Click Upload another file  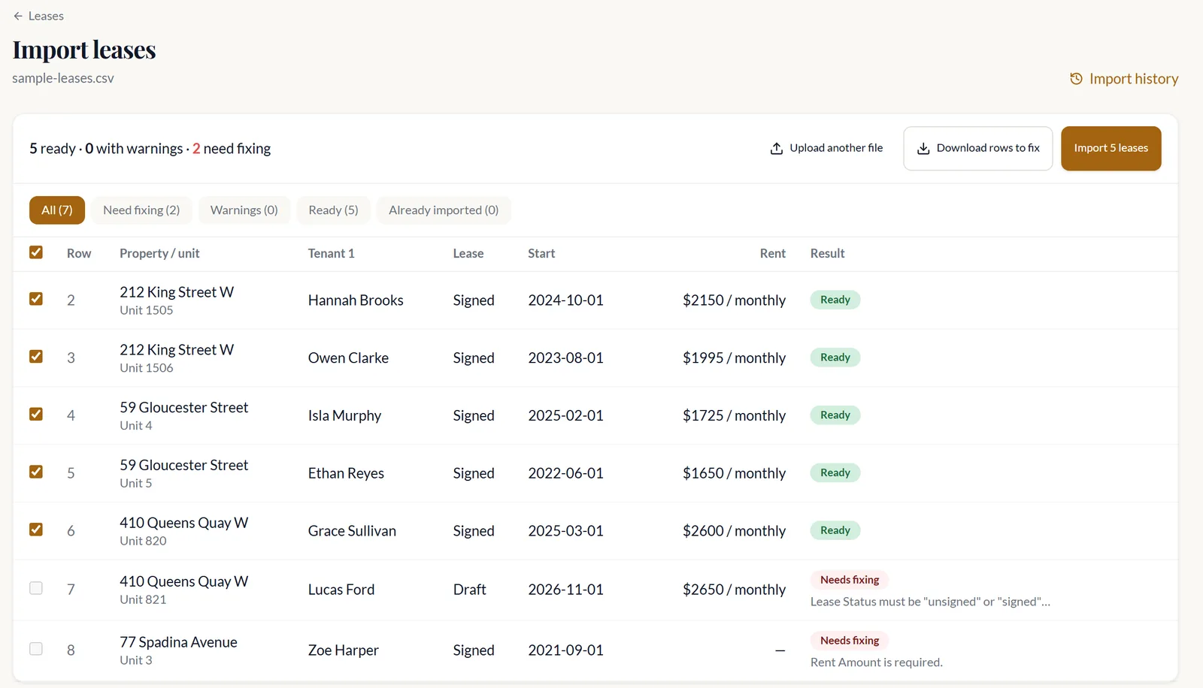tap(827, 149)
